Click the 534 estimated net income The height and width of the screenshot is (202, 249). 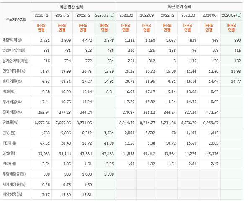tap(110, 61)
